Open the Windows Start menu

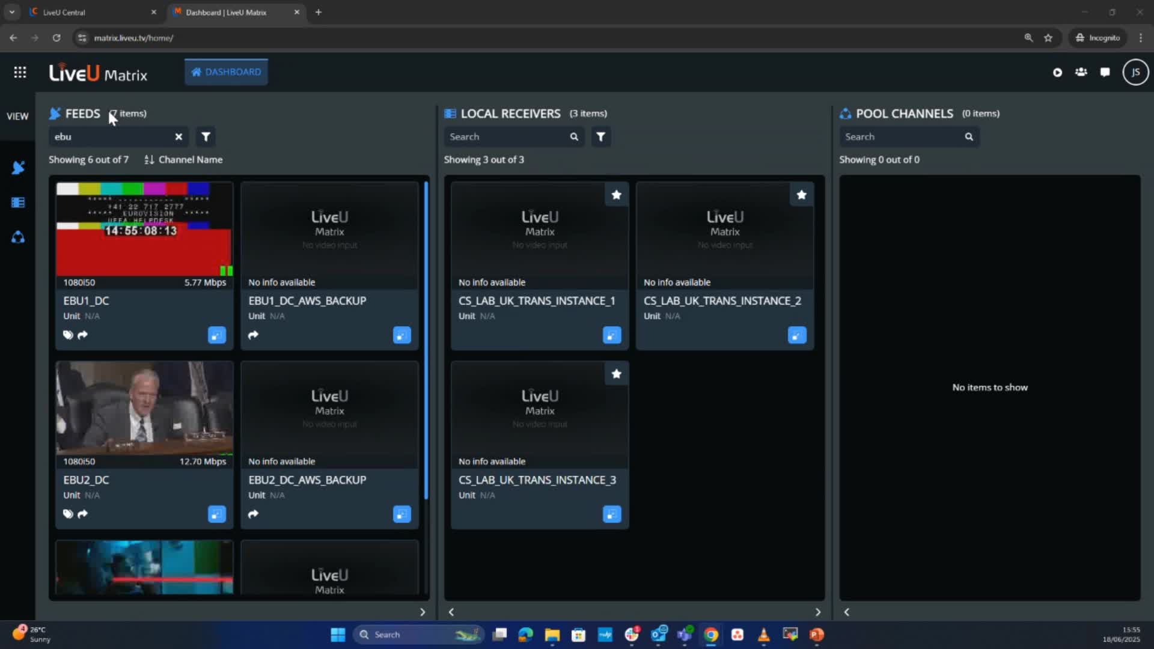pyautogui.click(x=338, y=635)
